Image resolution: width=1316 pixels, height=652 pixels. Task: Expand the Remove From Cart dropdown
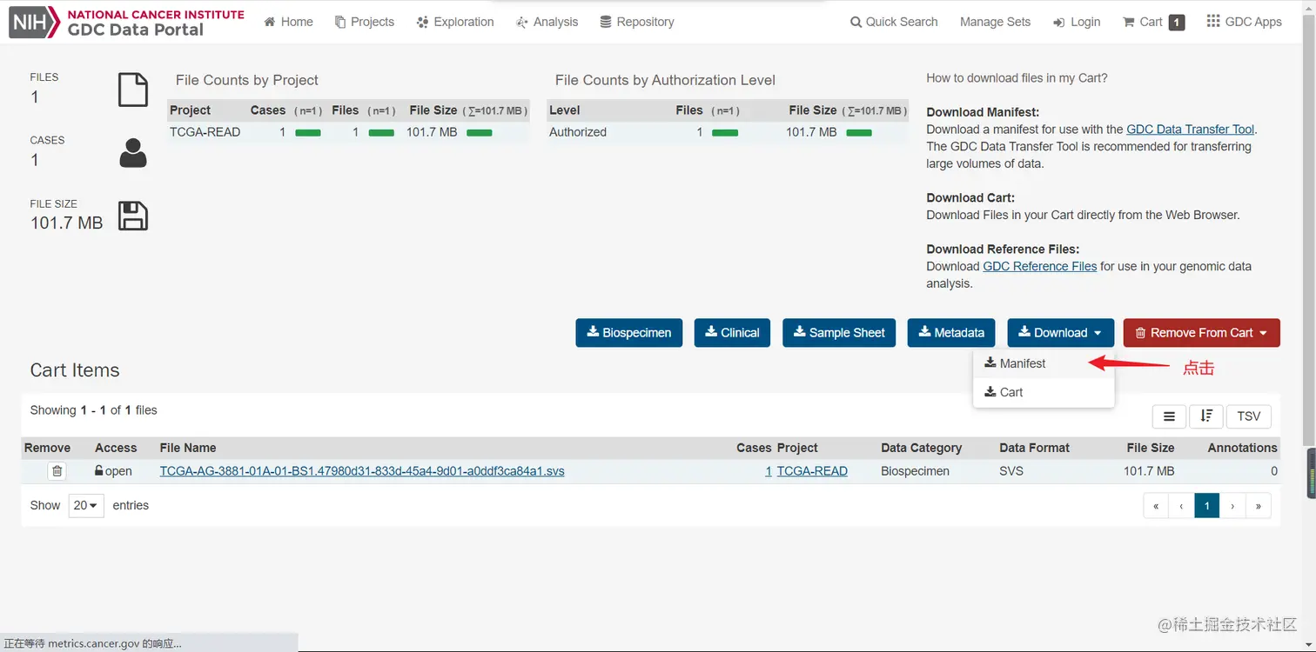click(1202, 333)
